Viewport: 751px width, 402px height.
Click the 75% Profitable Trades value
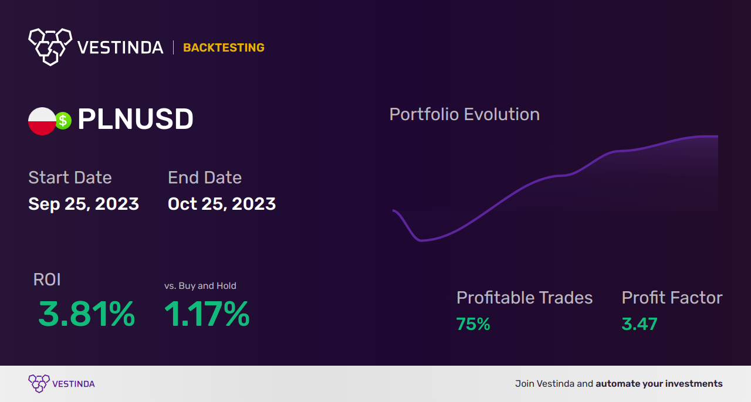tap(473, 324)
